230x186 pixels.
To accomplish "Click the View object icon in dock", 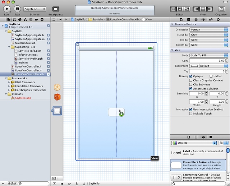I will 57,111.
